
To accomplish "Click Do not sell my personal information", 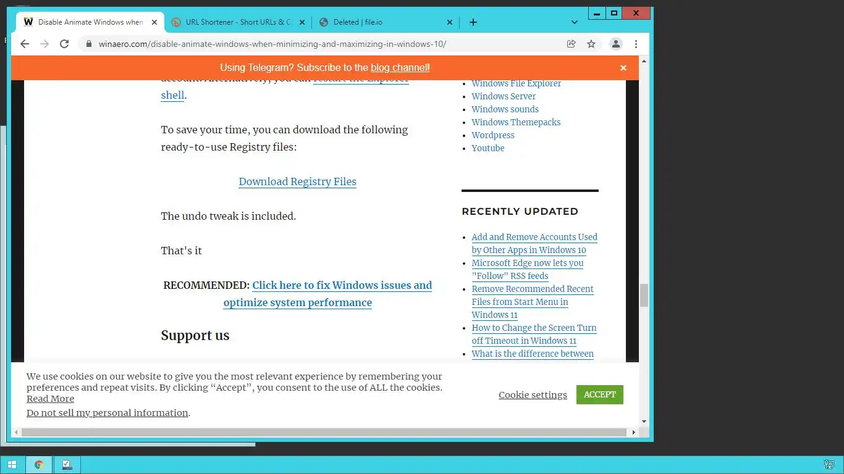I will click(108, 413).
